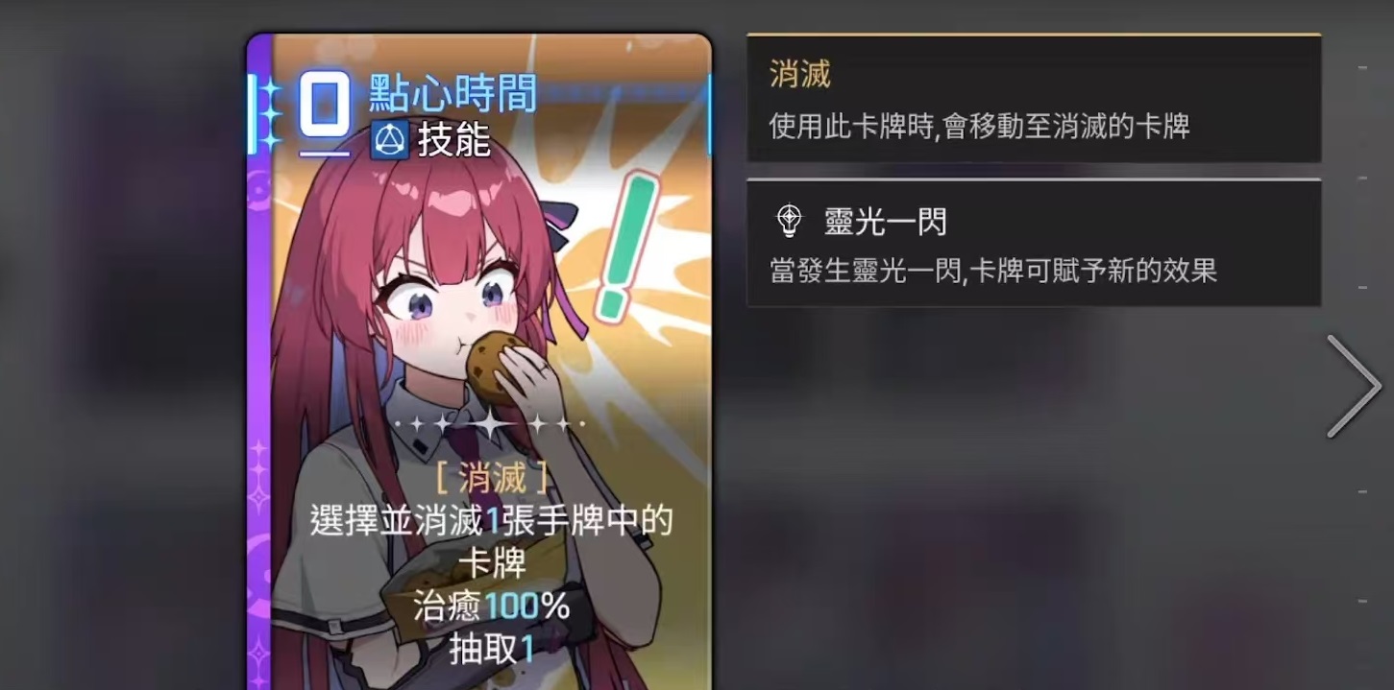Open the 消滅 keyword description panel
Image resolution: width=1394 pixels, height=690 pixels.
pyautogui.click(x=1034, y=99)
